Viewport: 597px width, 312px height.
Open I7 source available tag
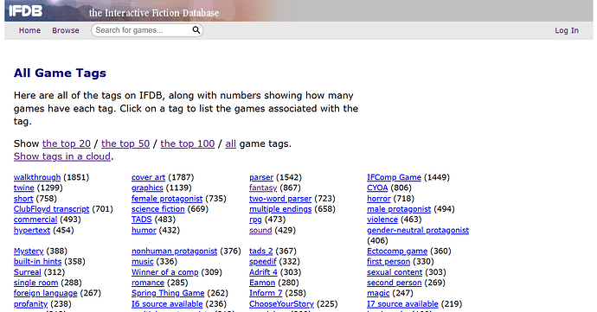pos(402,304)
